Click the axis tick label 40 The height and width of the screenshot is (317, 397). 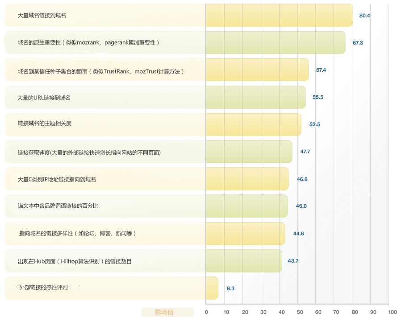[x=281, y=312]
